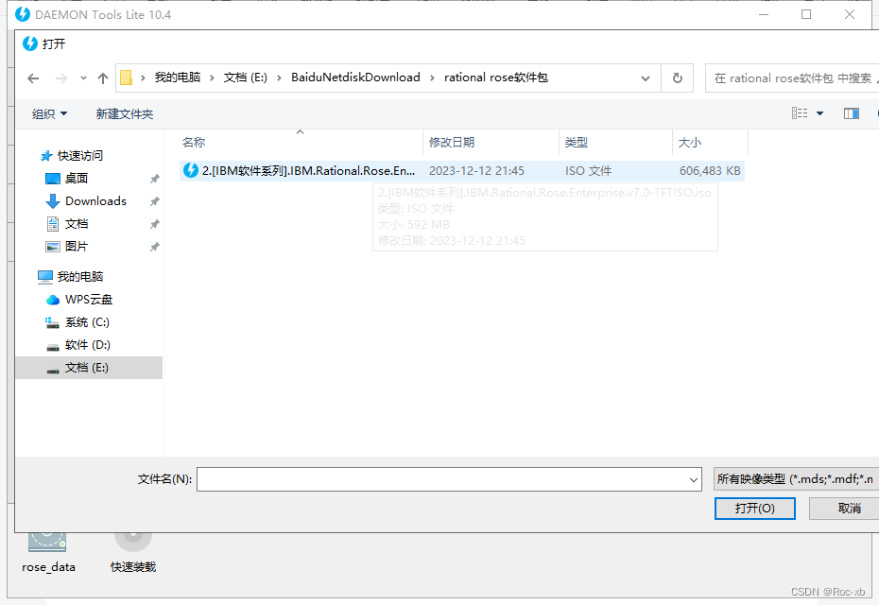This screenshot has height=605, width=879.
Task: Open view options dropdown arrow
Action: click(x=819, y=113)
